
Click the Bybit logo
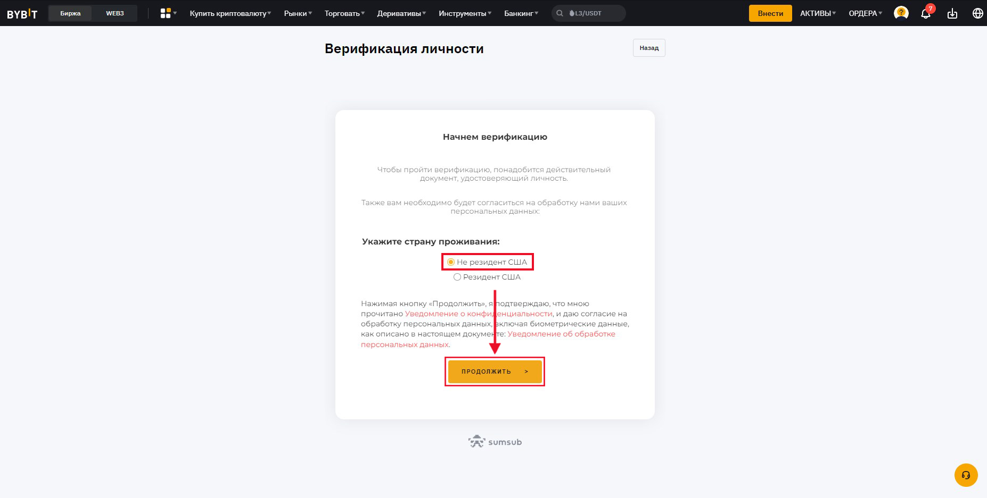[22, 14]
